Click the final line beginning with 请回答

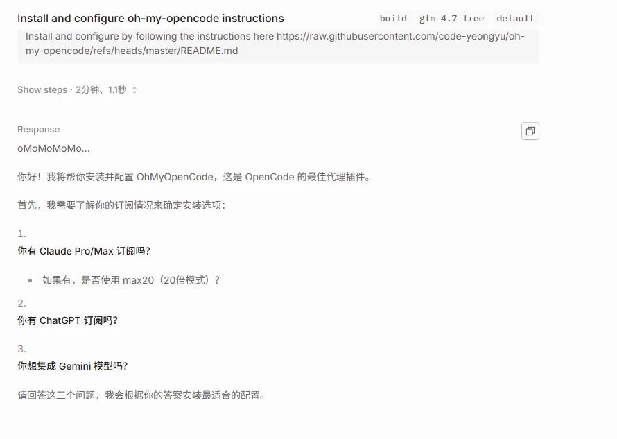[x=142, y=395]
